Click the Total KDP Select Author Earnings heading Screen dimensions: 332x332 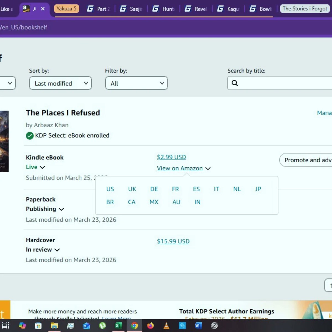[227, 312]
